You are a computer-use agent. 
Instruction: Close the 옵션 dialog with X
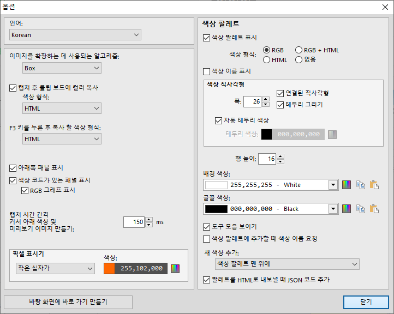(385, 7)
